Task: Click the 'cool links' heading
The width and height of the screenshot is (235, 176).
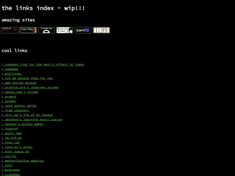Action: pos(14,50)
